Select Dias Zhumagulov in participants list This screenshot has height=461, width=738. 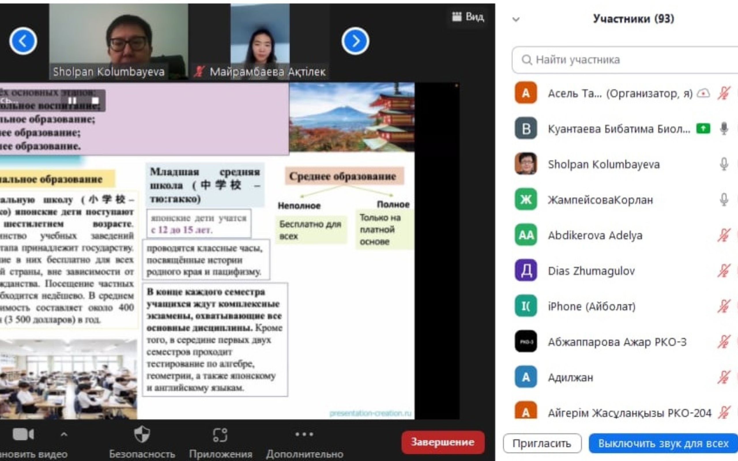point(591,271)
